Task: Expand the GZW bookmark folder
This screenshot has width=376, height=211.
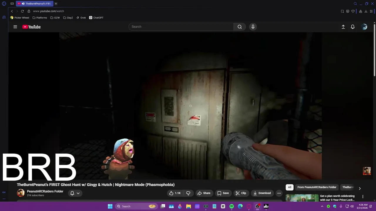Action: (x=55, y=18)
